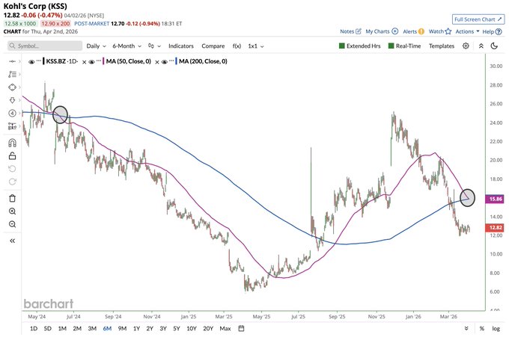Viewport: 509px width, 337px height.
Task: Open the Notes link
Action: point(347,31)
